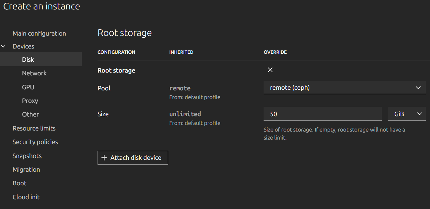
Task: Click the Attach disk device button
Action: click(x=132, y=158)
